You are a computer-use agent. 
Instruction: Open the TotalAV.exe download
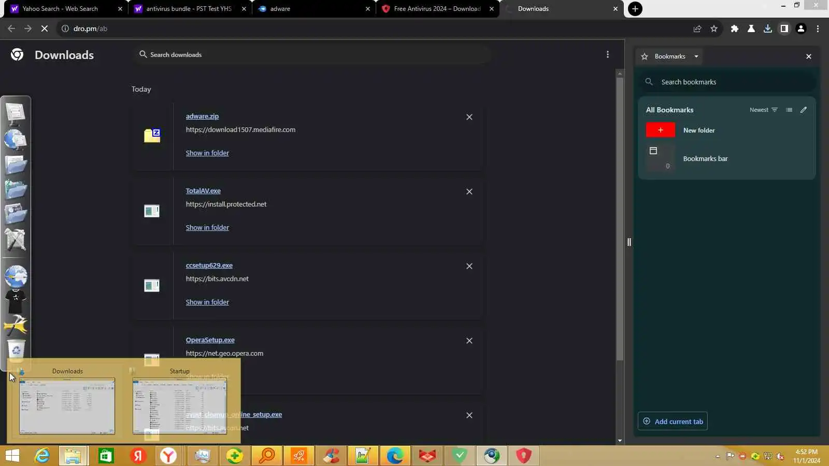click(x=203, y=191)
